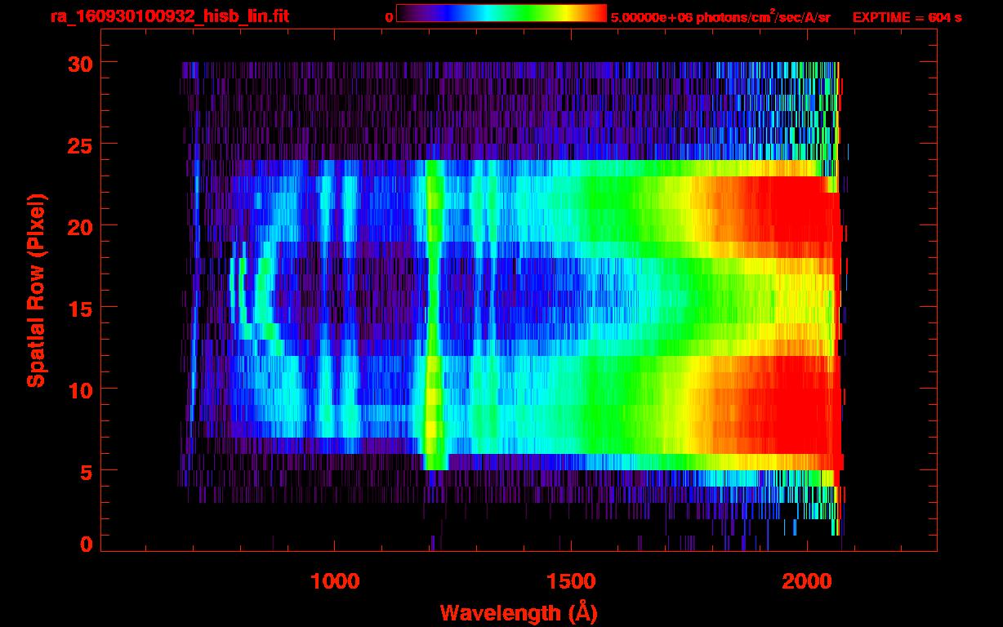The height and width of the screenshot is (627, 1003).
Task: Click the rainbow color scale bar
Action: point(501,14)
